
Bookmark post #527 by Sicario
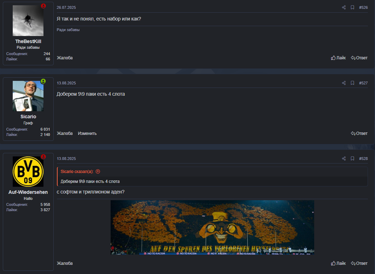tap(352, 83)
